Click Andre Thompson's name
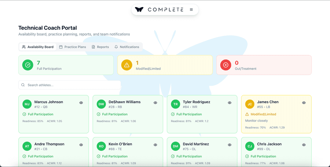Image resolution: width=330 pixels, height=167 pixels. [50, 144]
